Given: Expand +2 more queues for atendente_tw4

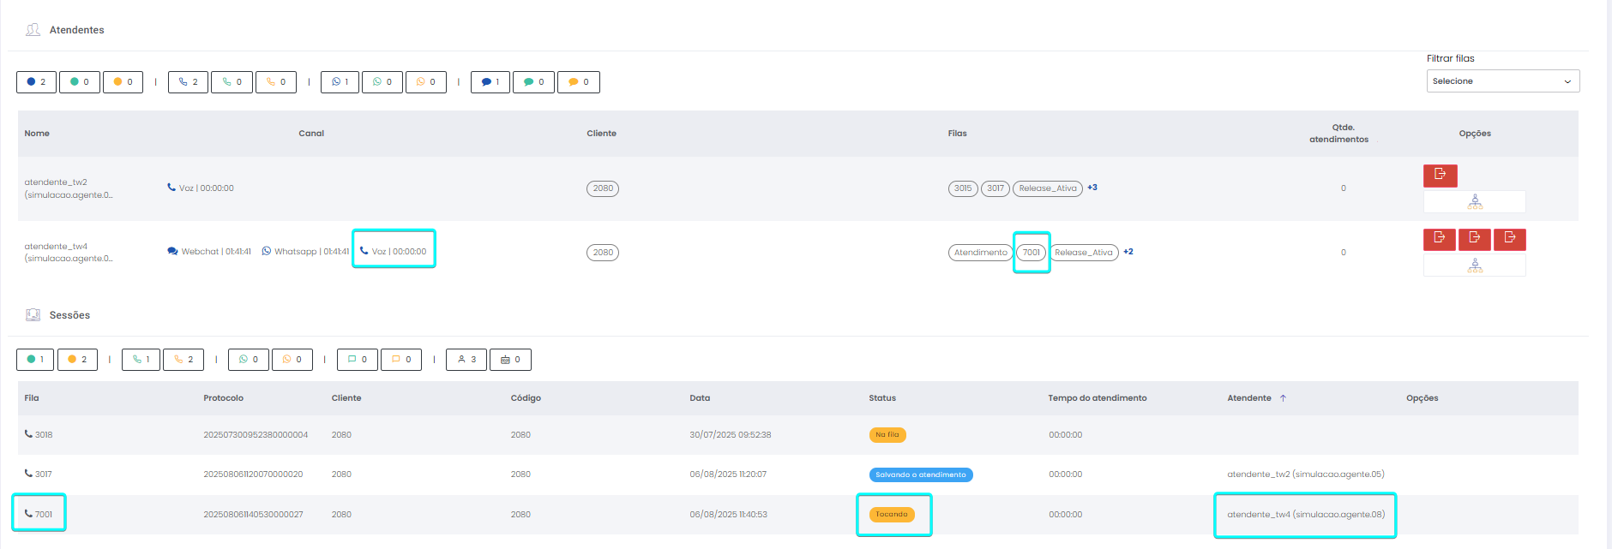Looking at the screenshot, I should pos(1128,252).
